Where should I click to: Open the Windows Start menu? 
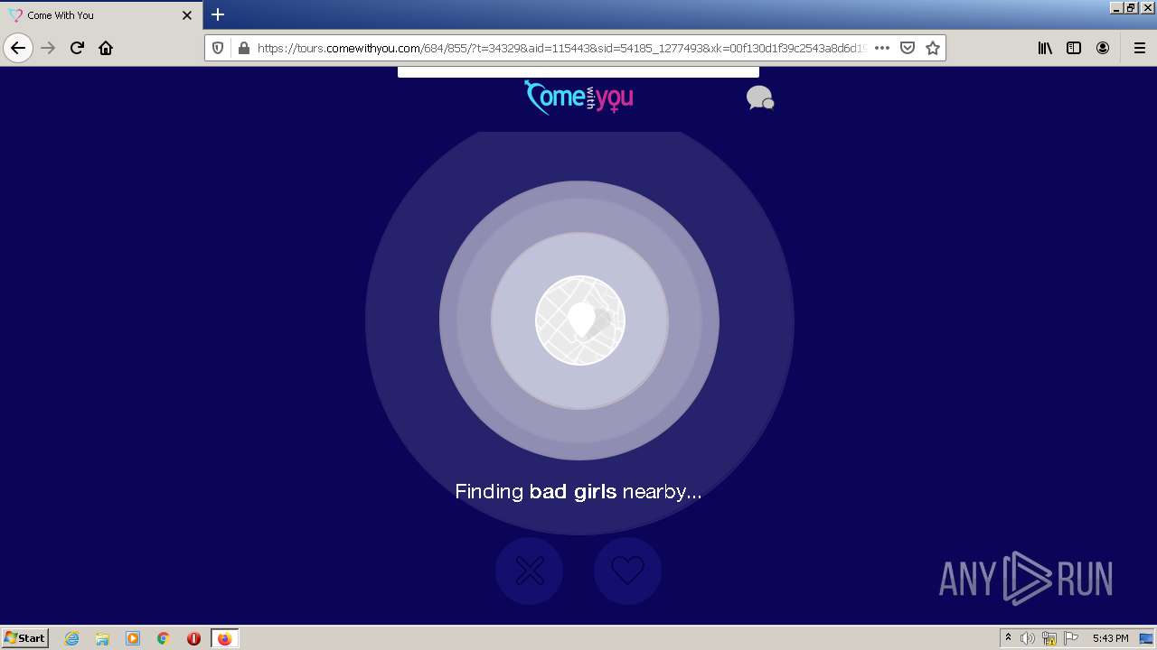point(24,638)
